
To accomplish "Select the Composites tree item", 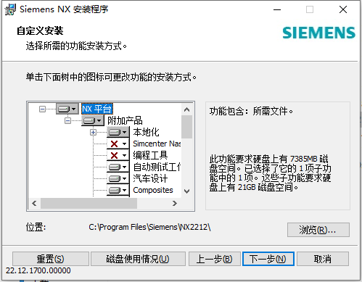I will click(x=153, y=190).
